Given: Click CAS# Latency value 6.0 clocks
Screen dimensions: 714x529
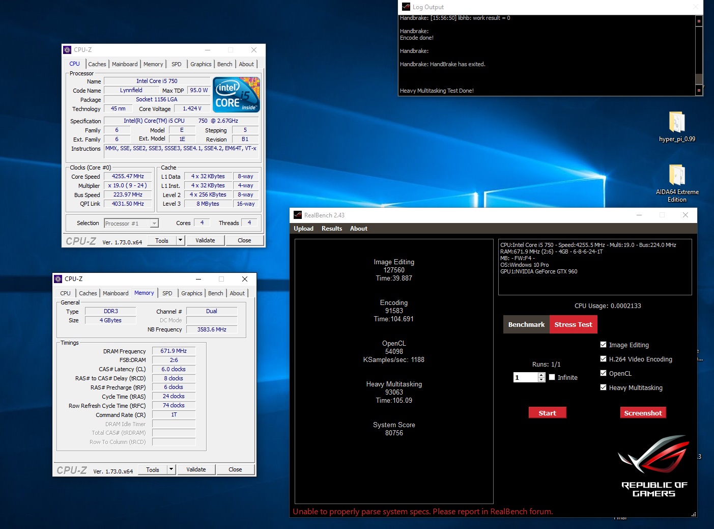Looking at the screenshot, I should click(x=174, y=369).
